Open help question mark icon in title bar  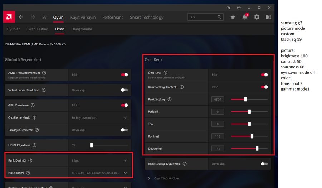click(x=239, y=8)
